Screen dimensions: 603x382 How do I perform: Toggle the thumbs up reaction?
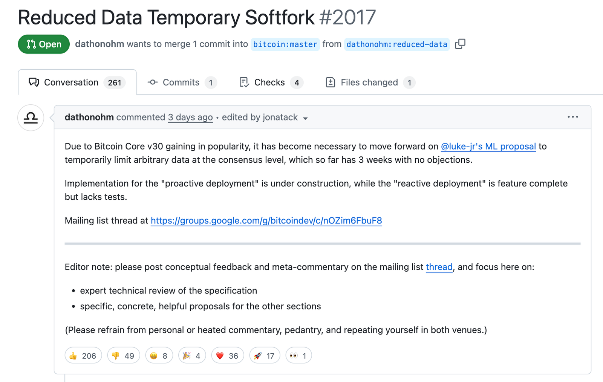tap(83, 356)
